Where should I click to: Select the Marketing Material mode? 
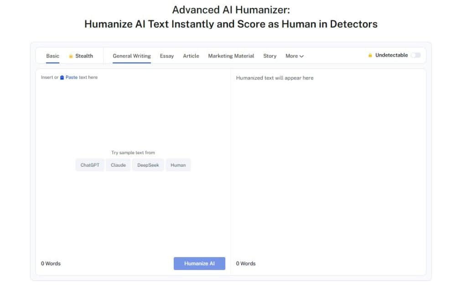[231, 56]
